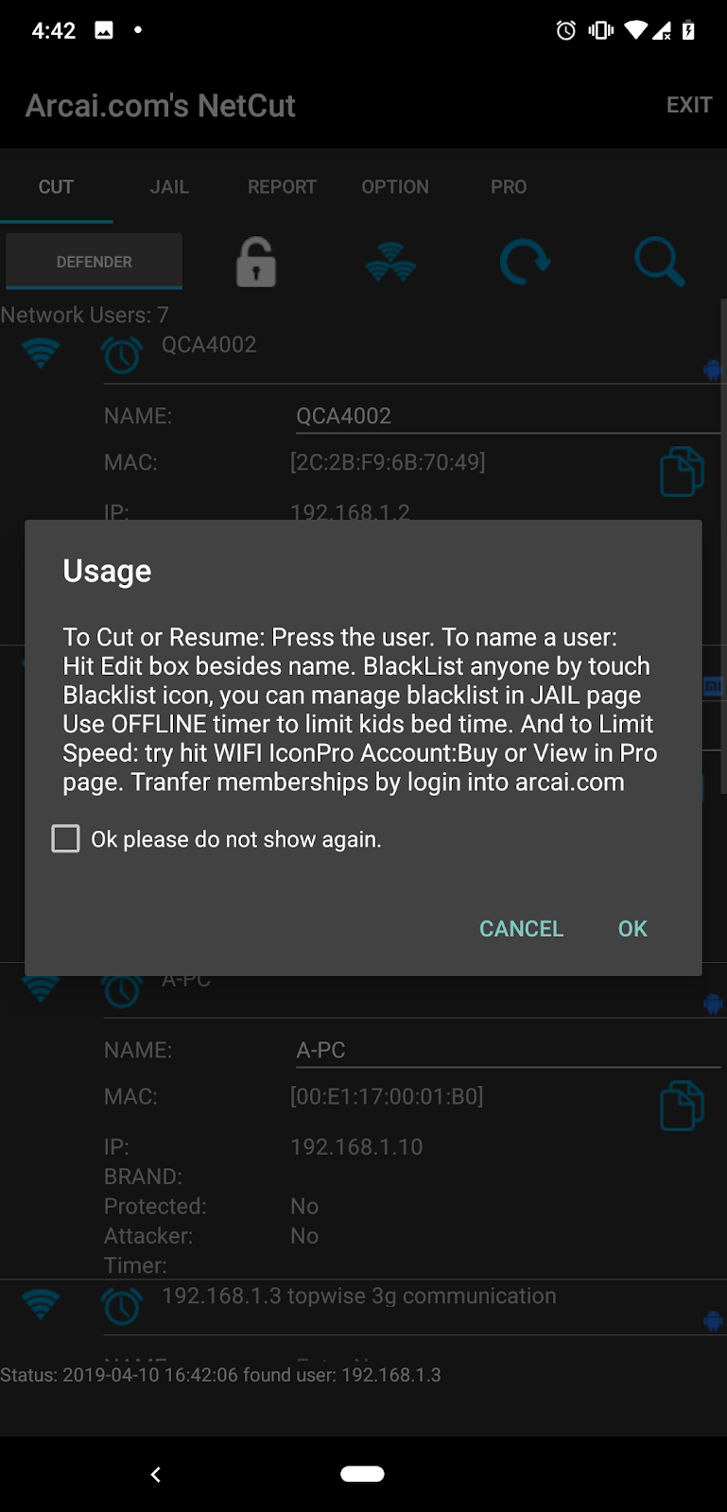Toggle the DEFENDER button
727x1512 pixels.
(95, 262)
